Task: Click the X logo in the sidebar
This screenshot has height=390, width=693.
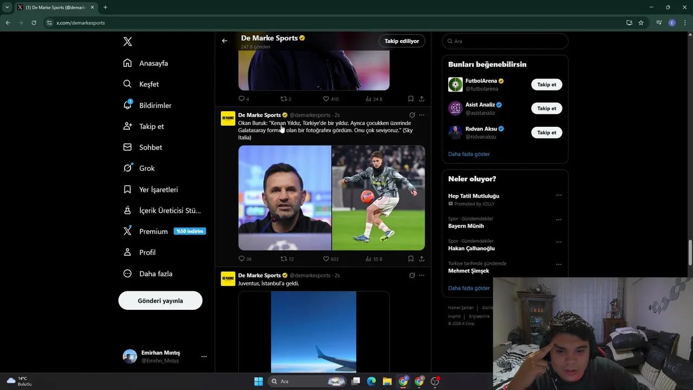Action: [x=128, y=42]
